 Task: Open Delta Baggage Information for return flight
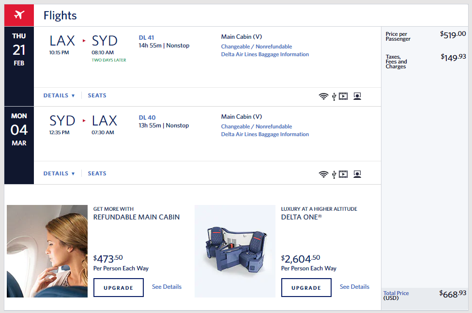[265, 134]
